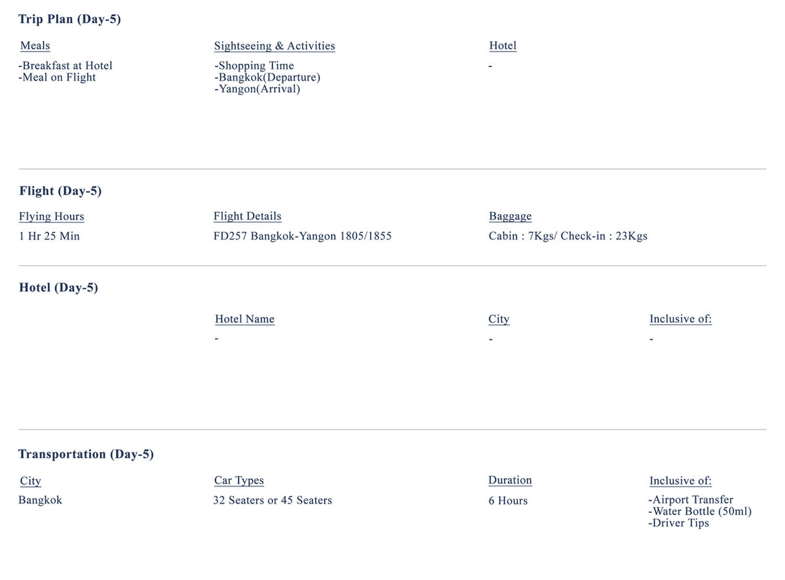This screenshot has height=580, width=785.
Task: Click the Baggage heading
Action: click(510, 217)
